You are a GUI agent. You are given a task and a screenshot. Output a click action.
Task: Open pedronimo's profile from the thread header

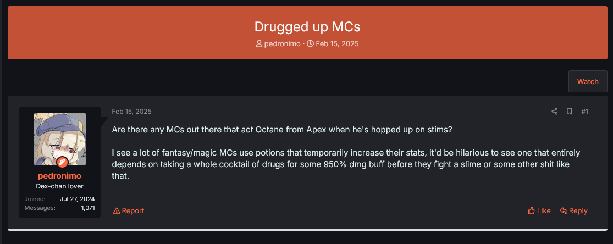tap(282, 44)
